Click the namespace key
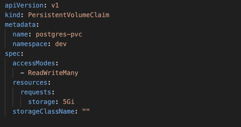Viewport: 241px width, 127px height. tap(30, 44)
